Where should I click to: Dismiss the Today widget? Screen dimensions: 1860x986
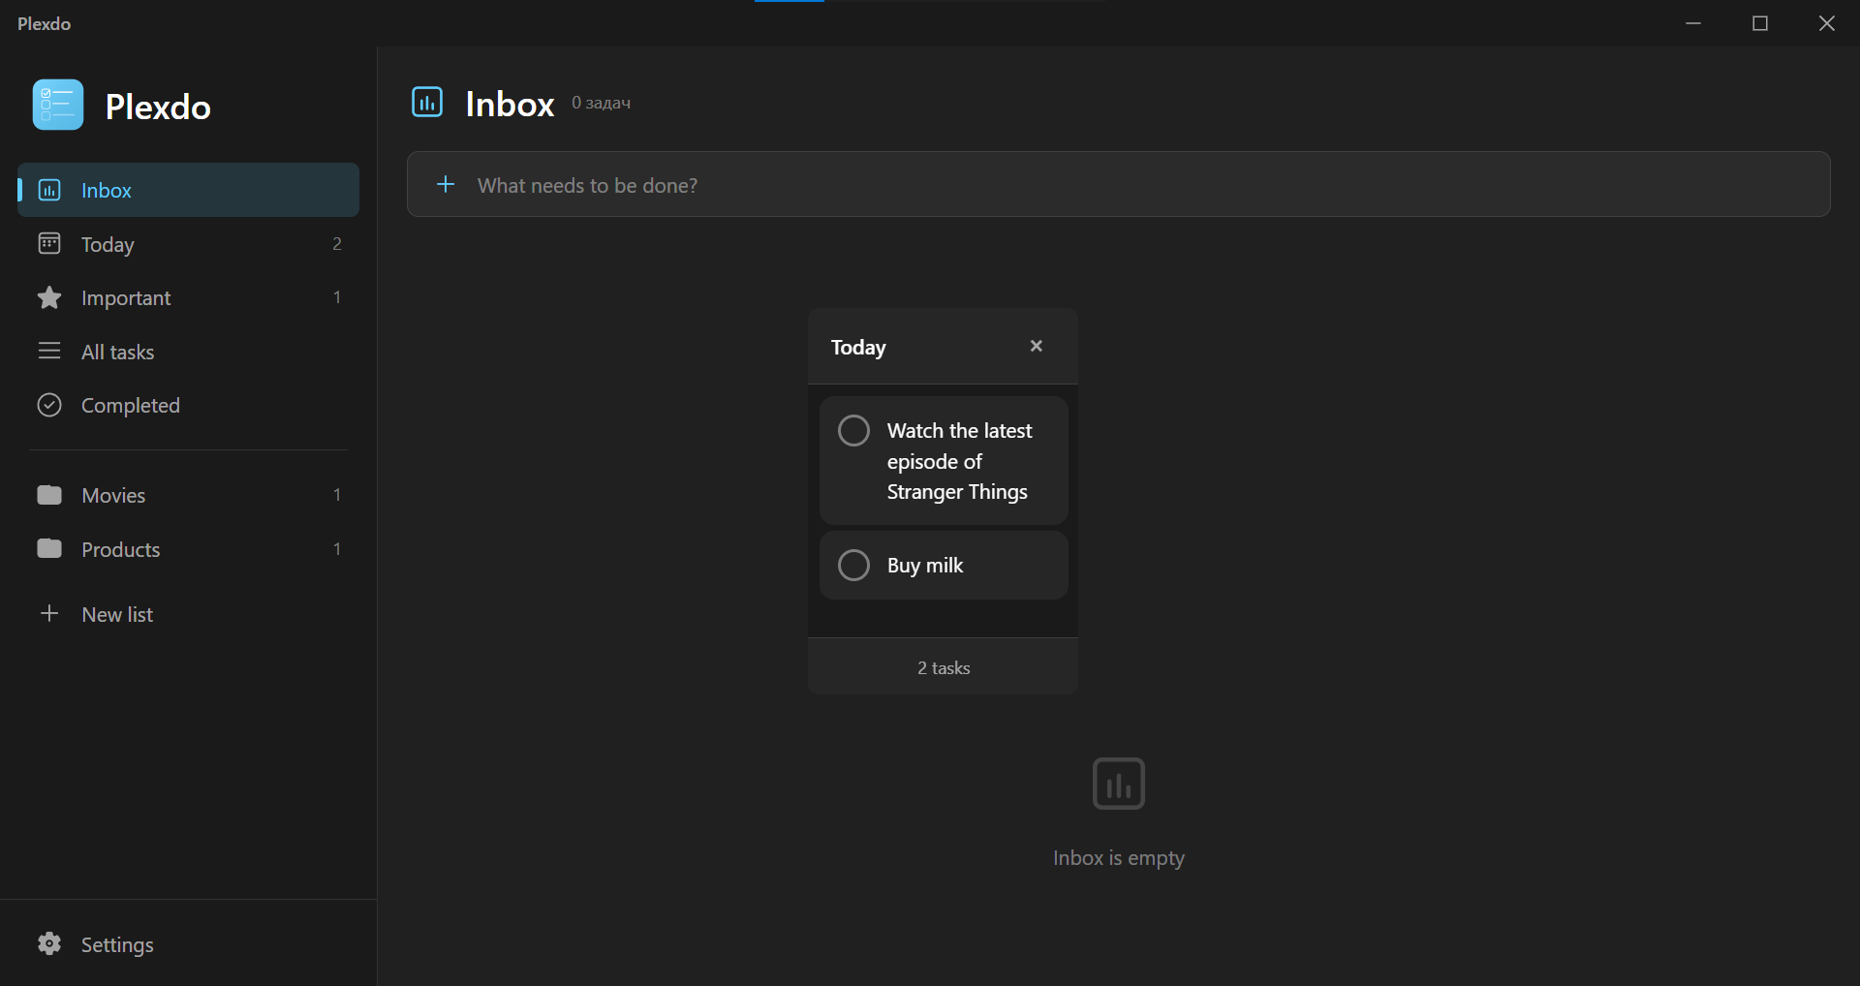pos(1036,345)
